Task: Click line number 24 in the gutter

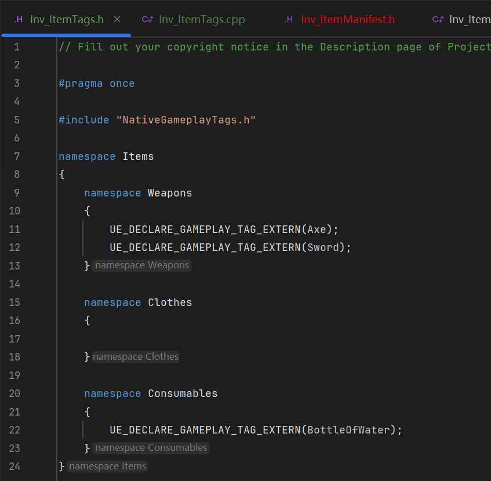Action: tap(14, 467)
